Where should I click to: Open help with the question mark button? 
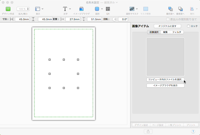193,131
